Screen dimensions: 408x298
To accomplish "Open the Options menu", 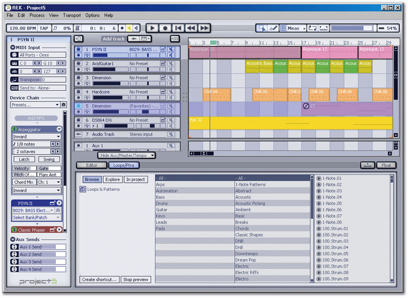I will tap(92, 15).
